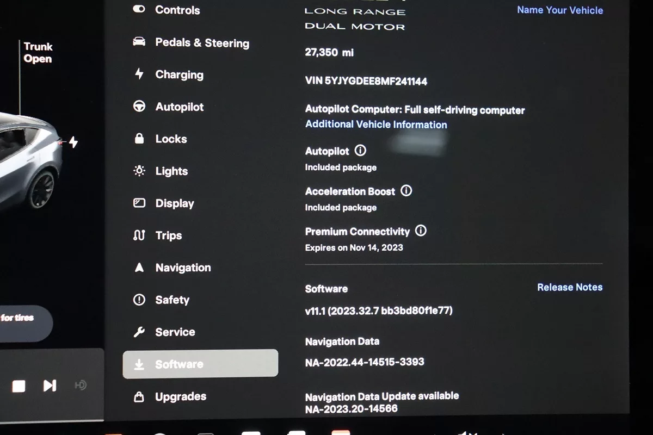Select the highlighted Software tab
Viewport: 653px width, 435px height.
[x=200, y=364]
